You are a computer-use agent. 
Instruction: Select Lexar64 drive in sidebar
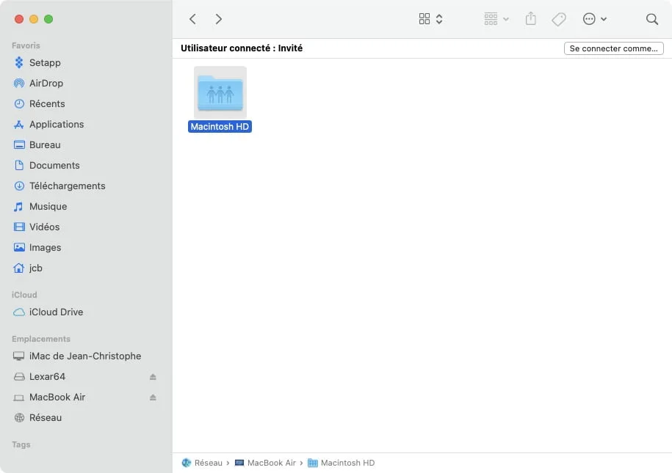click(47, 377)
